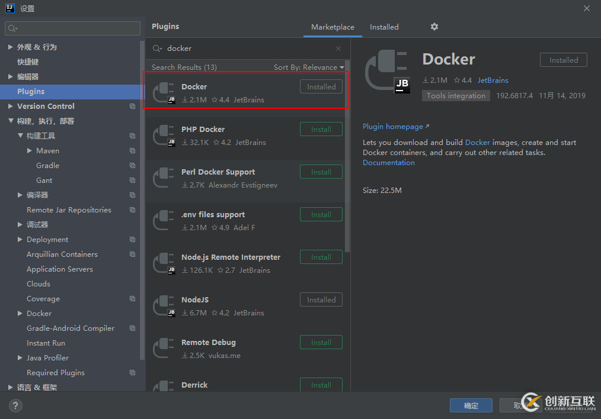Install the PHP Docker plugin
The height and width of the screenshot is (419, 601).
pos(321,130)
